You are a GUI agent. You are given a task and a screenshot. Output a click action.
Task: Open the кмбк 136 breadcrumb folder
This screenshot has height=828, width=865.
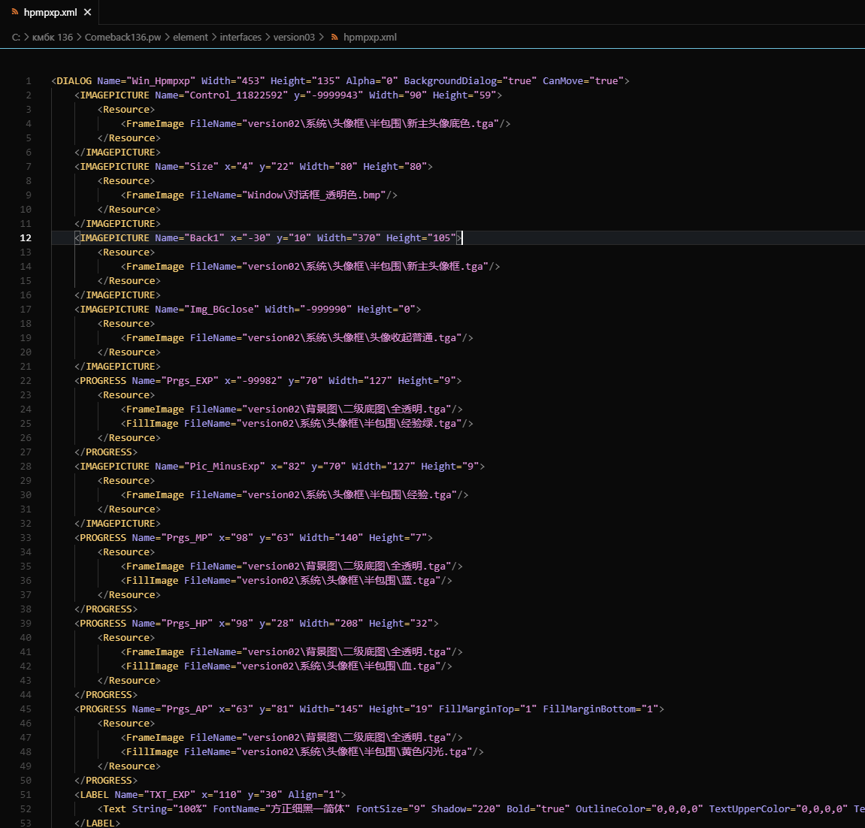tap(53, 37)
